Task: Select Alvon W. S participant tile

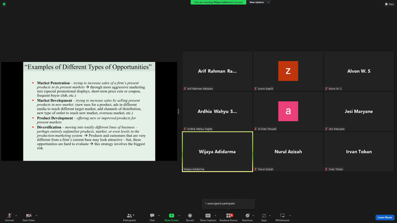Action: 359,71
